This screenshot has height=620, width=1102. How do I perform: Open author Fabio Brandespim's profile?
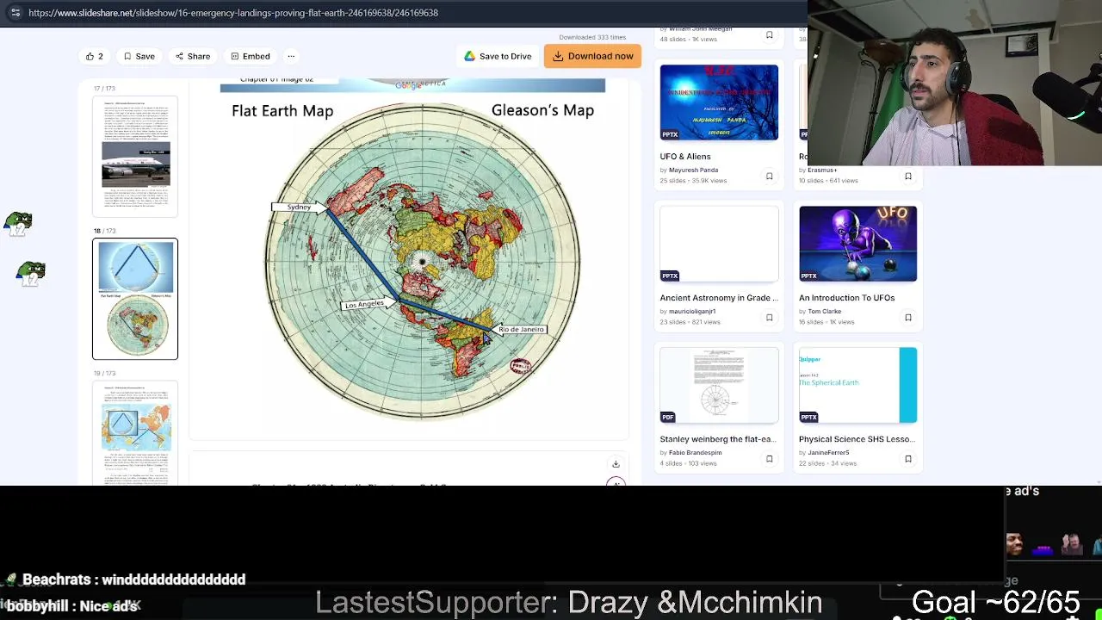point(695,453)
